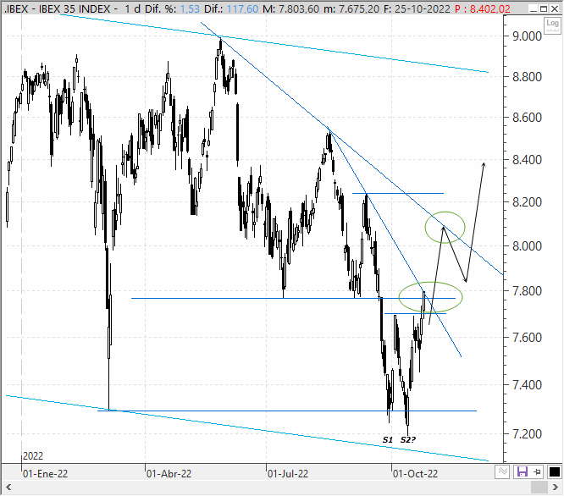Screen dimensions: 564x496
Task: Click the 7.200 price axis label
Action: click(x=527, y=434)
